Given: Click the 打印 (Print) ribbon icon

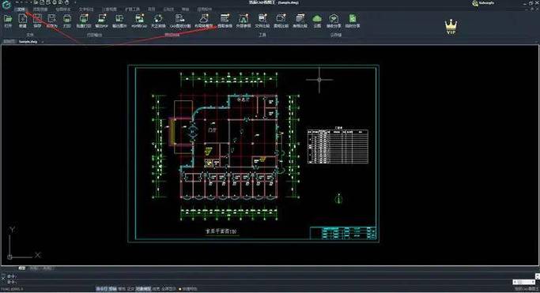Looking at the screenshot, I should coord(67,20).
